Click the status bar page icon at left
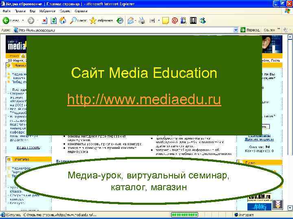This screenshot has width=293, height=219. pyautogui.click(x=2, y=215)
